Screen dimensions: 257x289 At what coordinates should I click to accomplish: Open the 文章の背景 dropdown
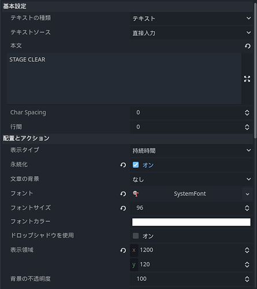(x=191, y=179)
